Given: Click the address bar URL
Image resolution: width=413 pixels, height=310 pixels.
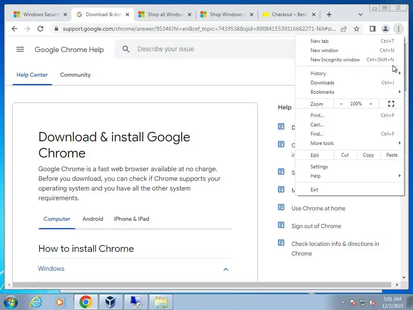Looking at the screenshot, I should (199, 29).
